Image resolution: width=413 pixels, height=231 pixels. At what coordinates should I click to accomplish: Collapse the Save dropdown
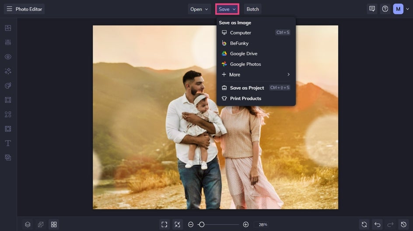227,9
